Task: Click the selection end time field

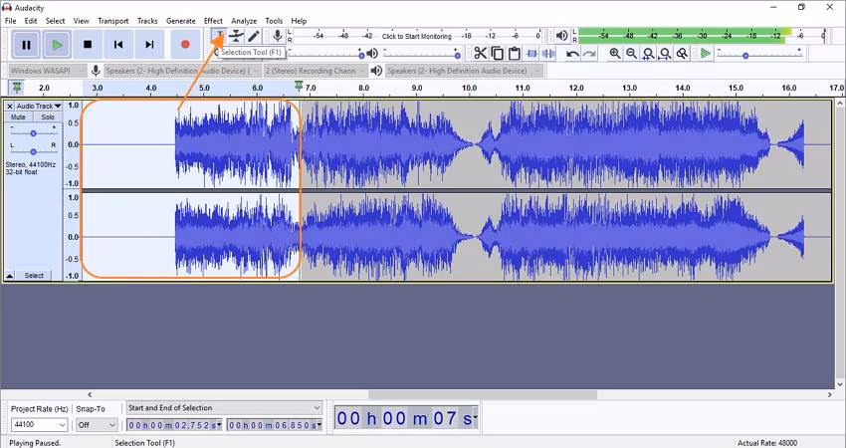Action: pos(275,425)
